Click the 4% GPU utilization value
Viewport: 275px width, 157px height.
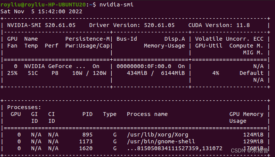coord(215,73)
